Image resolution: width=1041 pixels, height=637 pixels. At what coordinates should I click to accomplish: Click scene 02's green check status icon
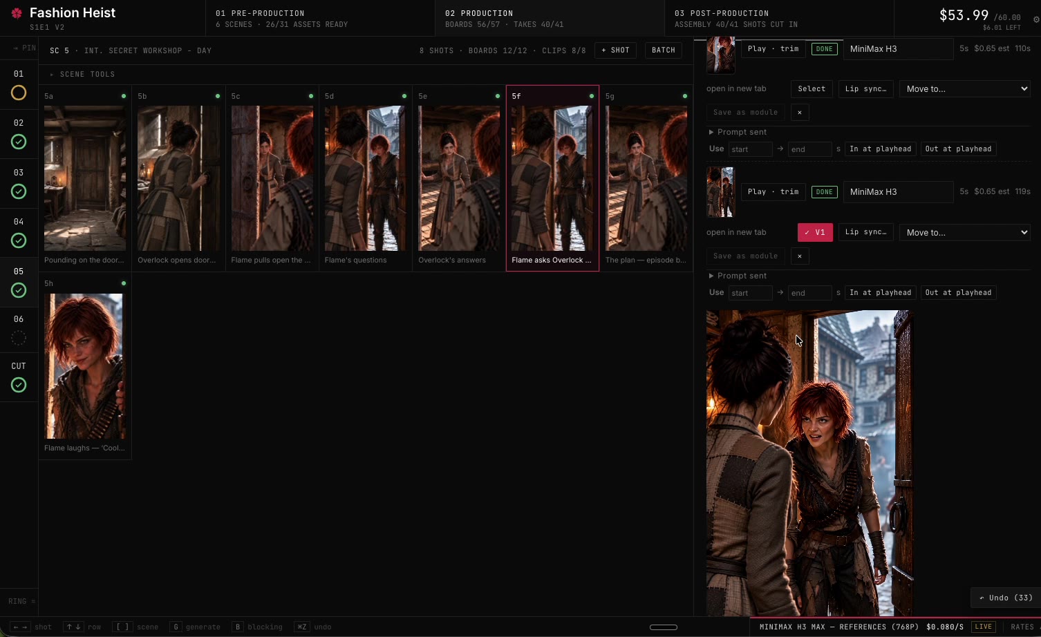(x=19, y=142)
